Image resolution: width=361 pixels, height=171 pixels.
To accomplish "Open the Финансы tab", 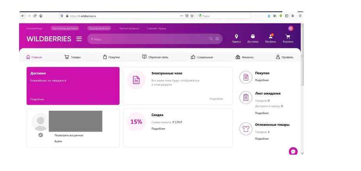I will pyautogui.click(x=244, y=57).
